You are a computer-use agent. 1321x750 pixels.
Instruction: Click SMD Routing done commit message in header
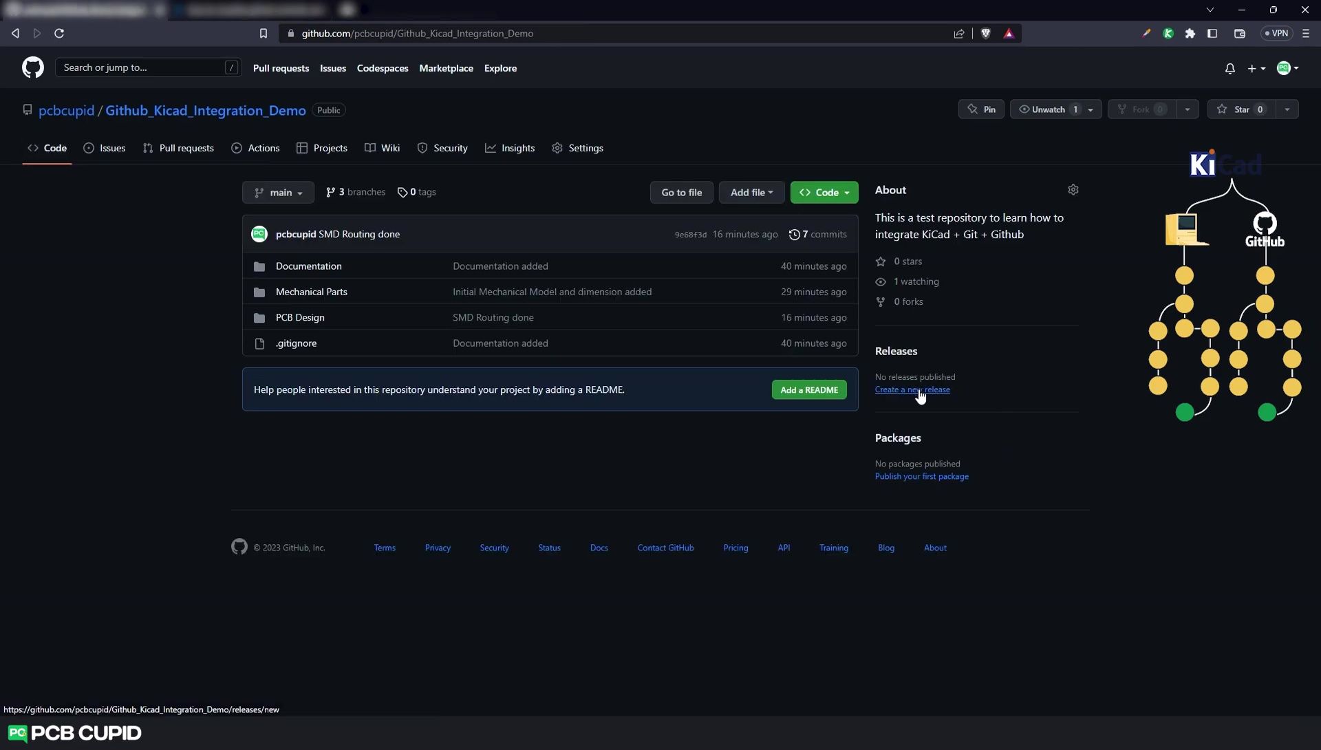pyautogui.click(x=359, y=235)
